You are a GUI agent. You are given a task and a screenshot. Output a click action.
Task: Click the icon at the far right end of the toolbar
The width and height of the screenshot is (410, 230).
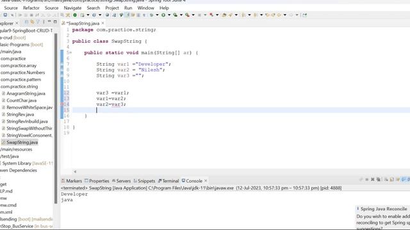pos(305,15)
